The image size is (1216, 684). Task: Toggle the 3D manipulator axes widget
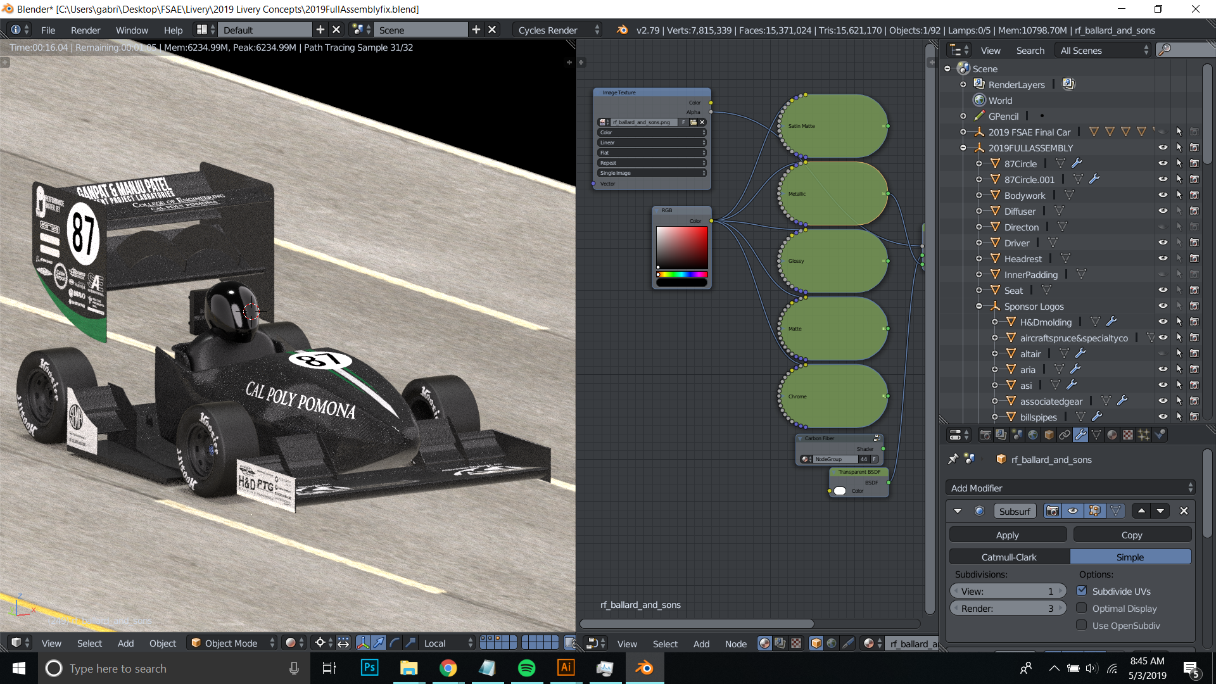363,643
